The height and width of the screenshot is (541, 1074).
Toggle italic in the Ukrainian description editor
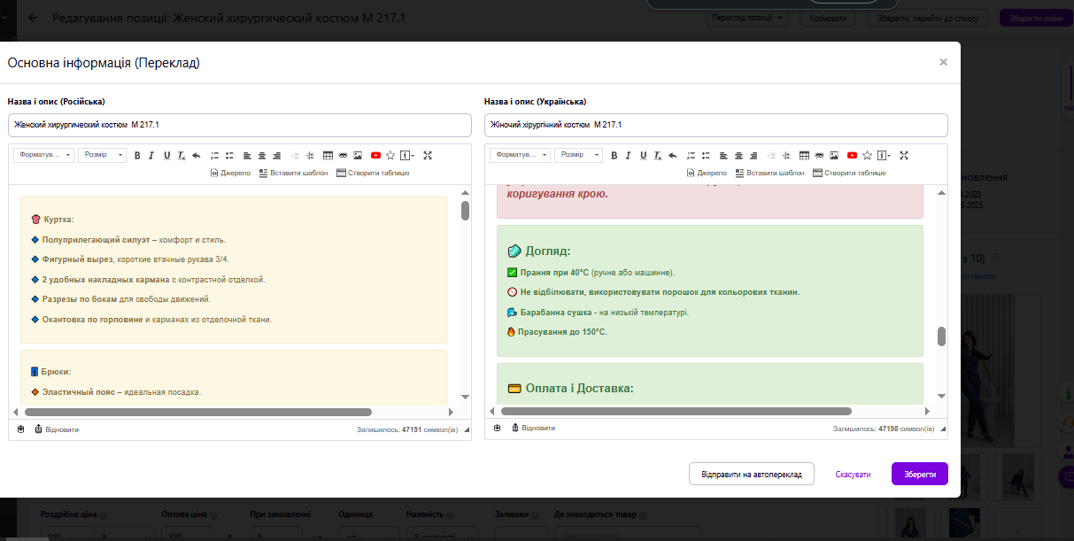click(x=628, y=156)
